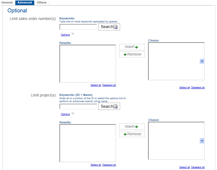Click Search button for sales order keywords
Screen dimensions: 217x170
109,27
